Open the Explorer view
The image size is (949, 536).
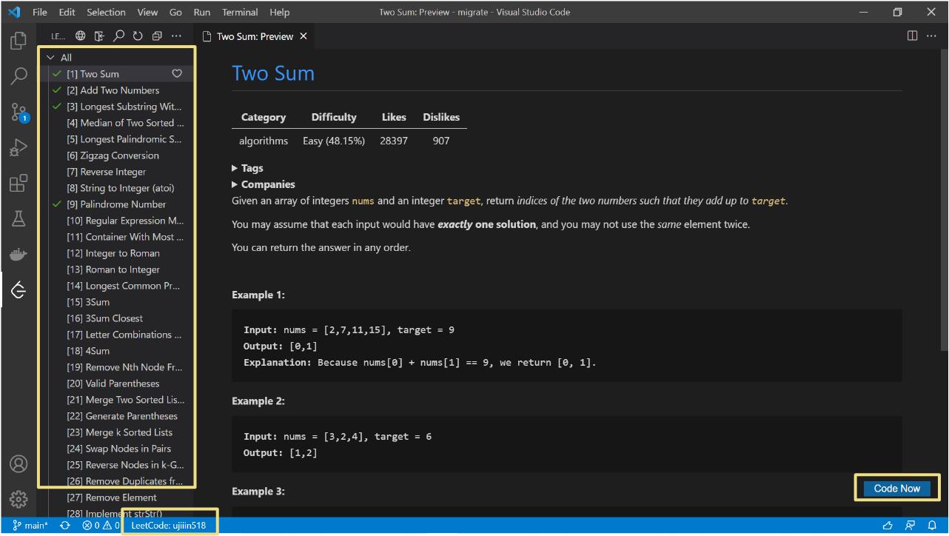tap(19, 41)
